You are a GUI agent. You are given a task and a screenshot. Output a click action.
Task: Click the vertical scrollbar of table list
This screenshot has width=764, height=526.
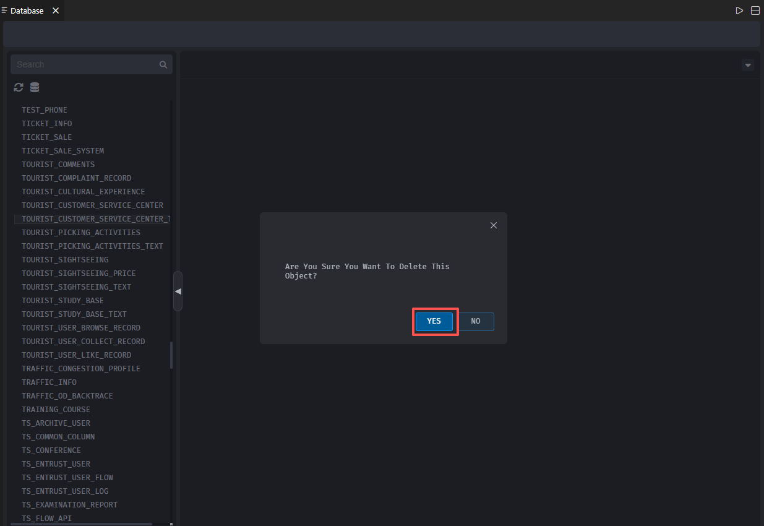[x=171, y=355]
